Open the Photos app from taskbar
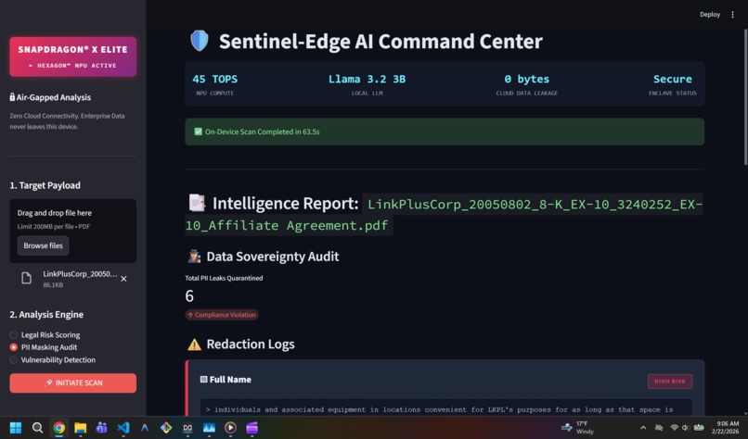The height and width of the screenshot is (439, 748). point(209,428)
